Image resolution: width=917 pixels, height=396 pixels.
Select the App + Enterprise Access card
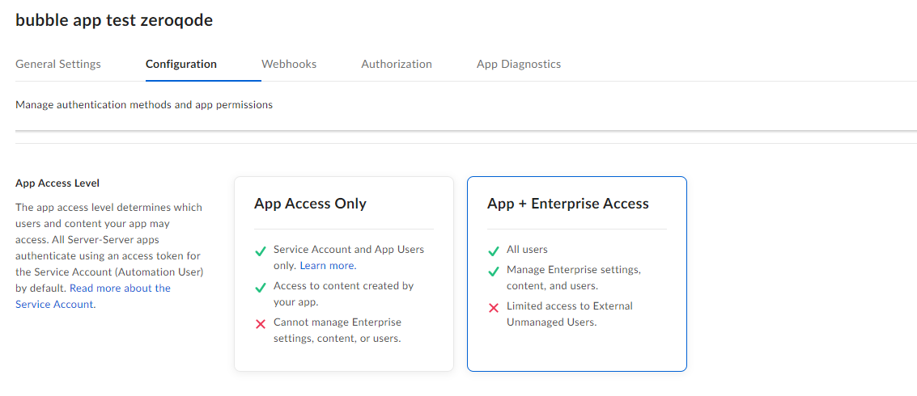[576, 274]
